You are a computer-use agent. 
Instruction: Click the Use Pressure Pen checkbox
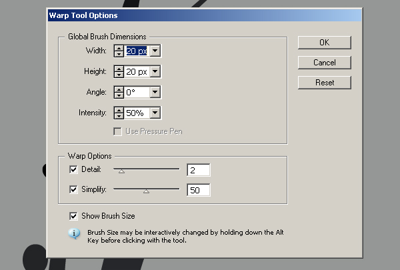pos(117,132)
